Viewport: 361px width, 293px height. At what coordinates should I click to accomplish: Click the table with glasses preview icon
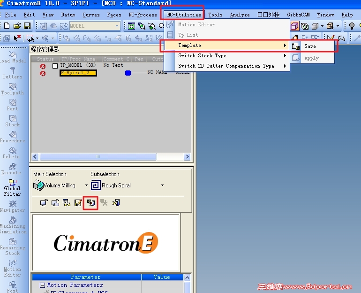(67, 203)
